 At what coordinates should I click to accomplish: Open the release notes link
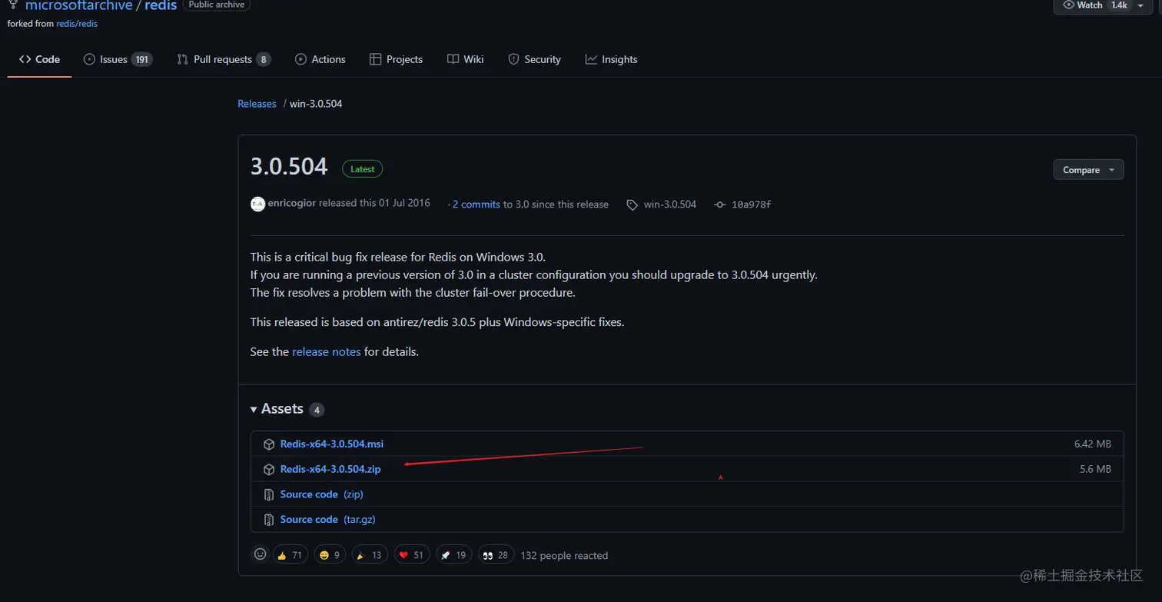tap(327, 351)
